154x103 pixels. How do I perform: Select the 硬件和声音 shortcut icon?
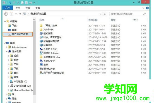point(41,69)
